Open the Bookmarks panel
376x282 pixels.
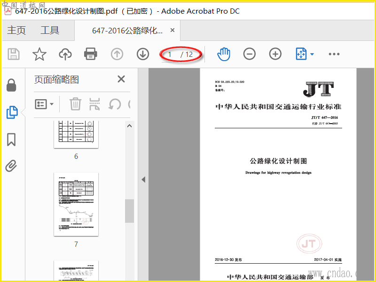click(11, 140)
